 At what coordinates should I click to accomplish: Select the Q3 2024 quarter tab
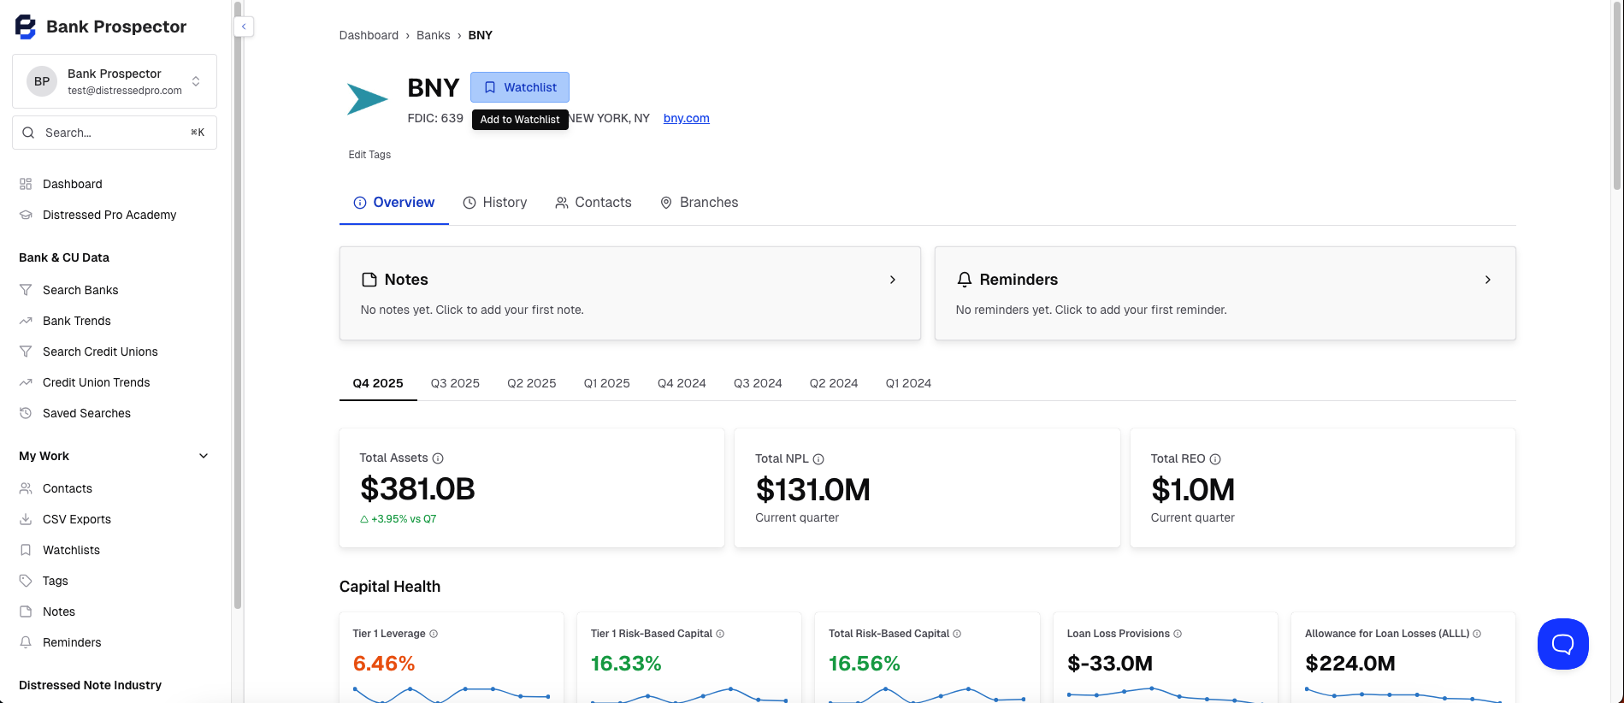(758, 383)
